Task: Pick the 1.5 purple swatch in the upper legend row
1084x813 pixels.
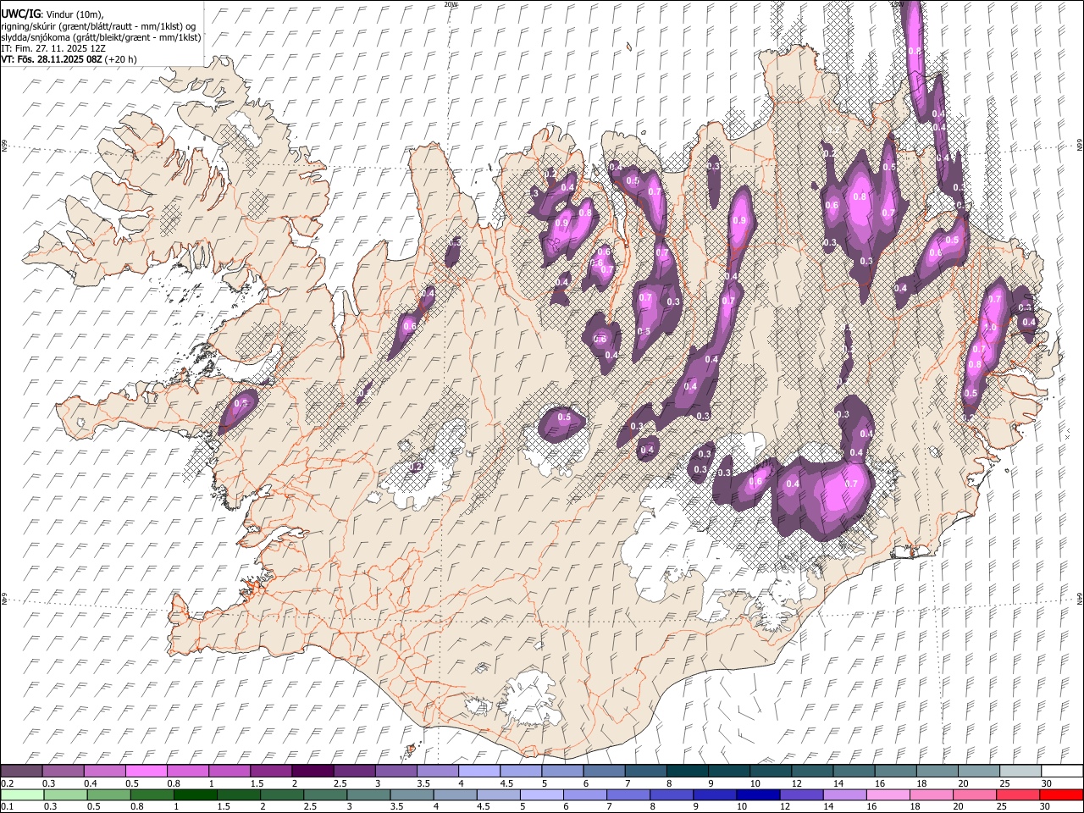Action: coord(271,771)
